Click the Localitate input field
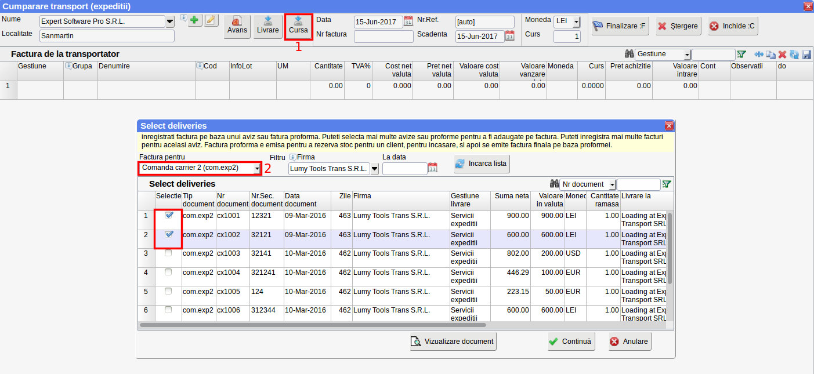 coord(107,36)
